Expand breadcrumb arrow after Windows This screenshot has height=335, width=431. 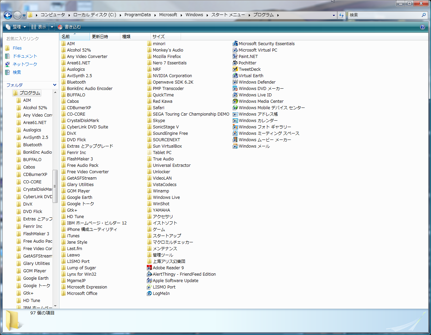(x=207, y=15)
